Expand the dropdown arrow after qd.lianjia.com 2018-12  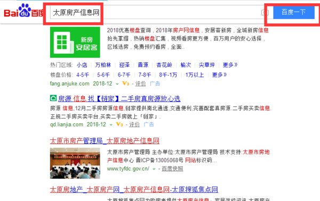click(111, 125)
